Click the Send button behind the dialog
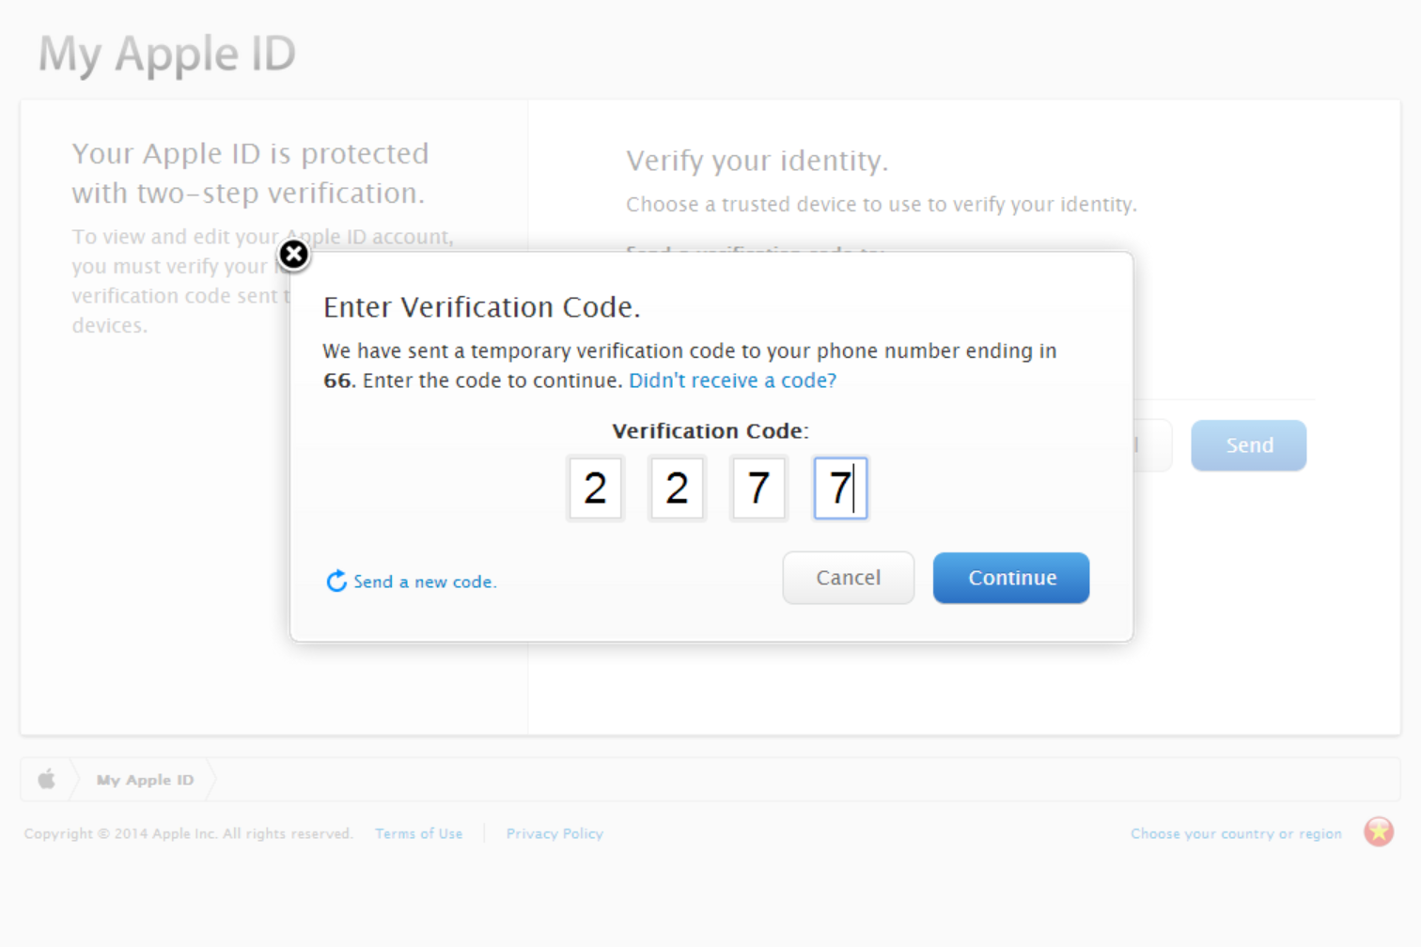The width and height of the screenshot is (1421, 947). (x=1248, y=444)
